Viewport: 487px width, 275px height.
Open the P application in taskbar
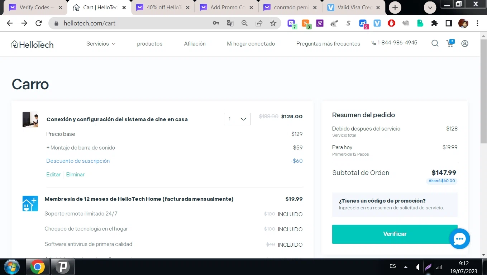click(63, 267)
